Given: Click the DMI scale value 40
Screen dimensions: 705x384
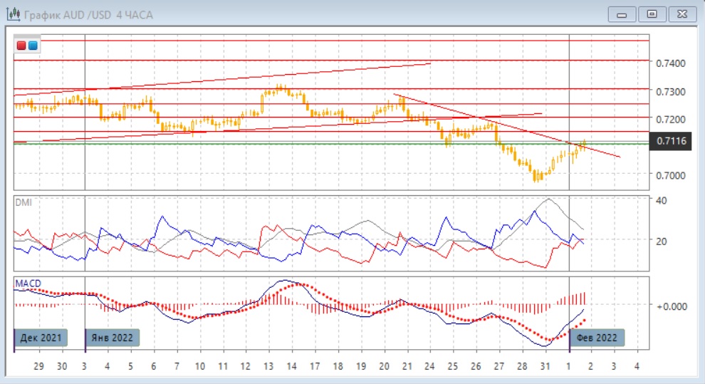Looking at the screenshot, I should [x=662, y=200].
